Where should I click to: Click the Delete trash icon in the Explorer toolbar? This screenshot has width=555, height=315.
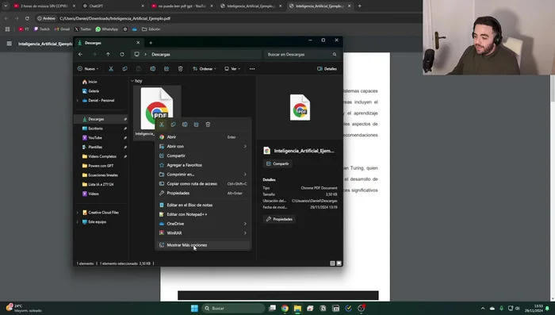(x=180, y=69)
